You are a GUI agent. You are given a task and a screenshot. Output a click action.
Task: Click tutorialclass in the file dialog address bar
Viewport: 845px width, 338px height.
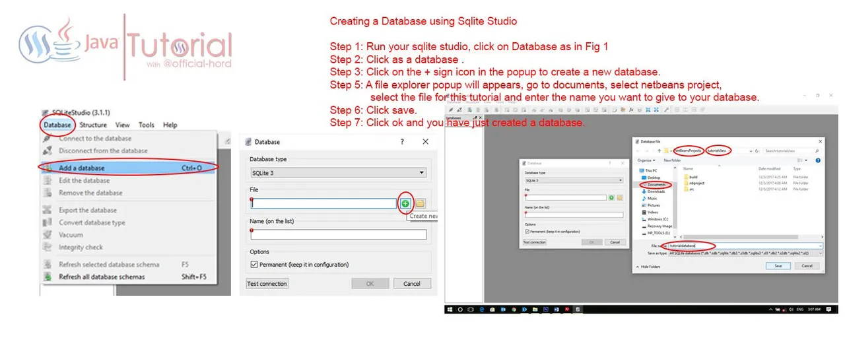tap(718, 151)
